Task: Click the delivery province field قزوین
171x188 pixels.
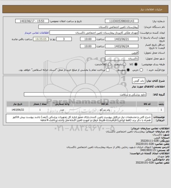Action: coord(122,53)
